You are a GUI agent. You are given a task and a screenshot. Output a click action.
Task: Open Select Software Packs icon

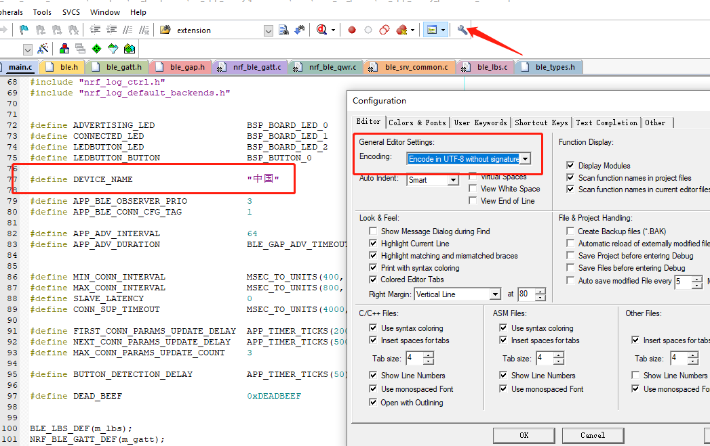113,48
